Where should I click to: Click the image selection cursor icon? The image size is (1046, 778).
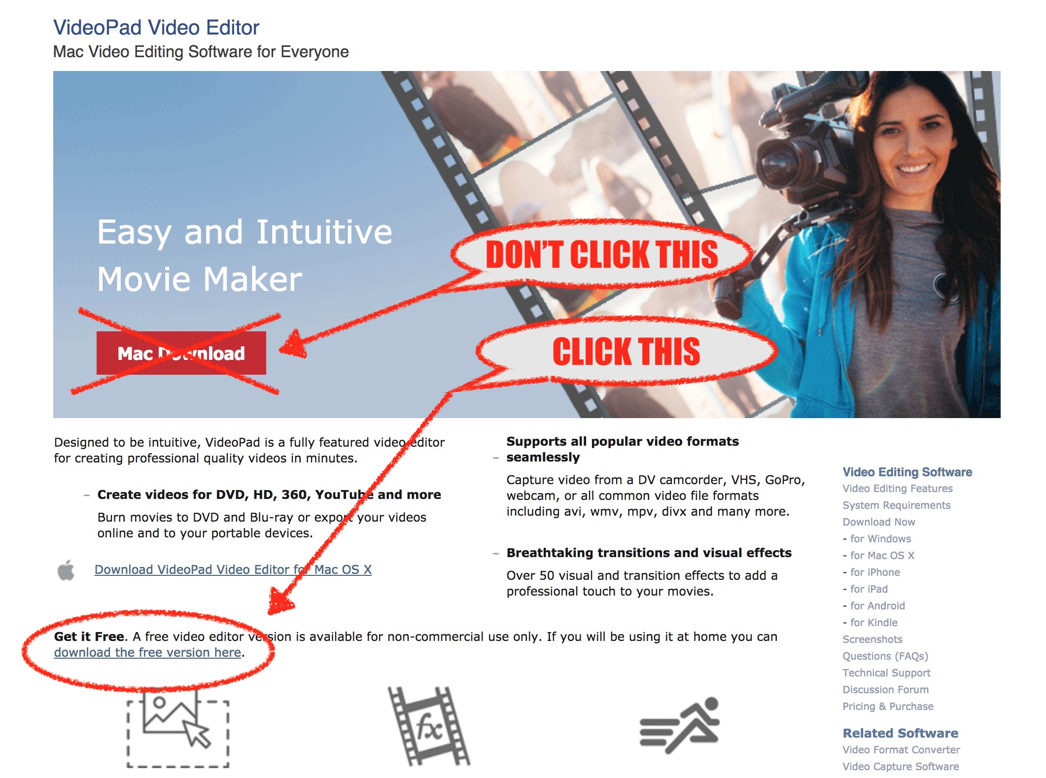pyautogui.click(x=178, y=728)
